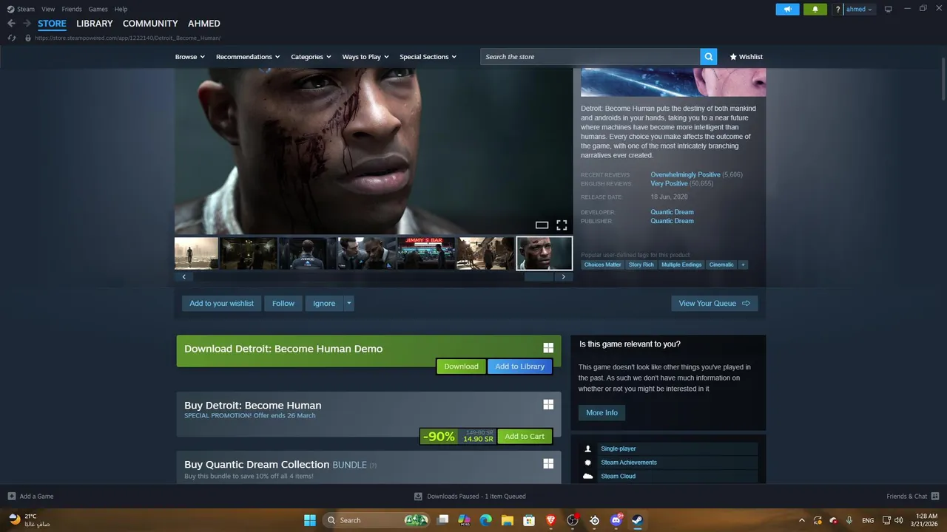This screenshot has height=532, width=947.
Task: Expand the Recommendations dropdown
Action: pyautogui.click(x=248, y=57)
